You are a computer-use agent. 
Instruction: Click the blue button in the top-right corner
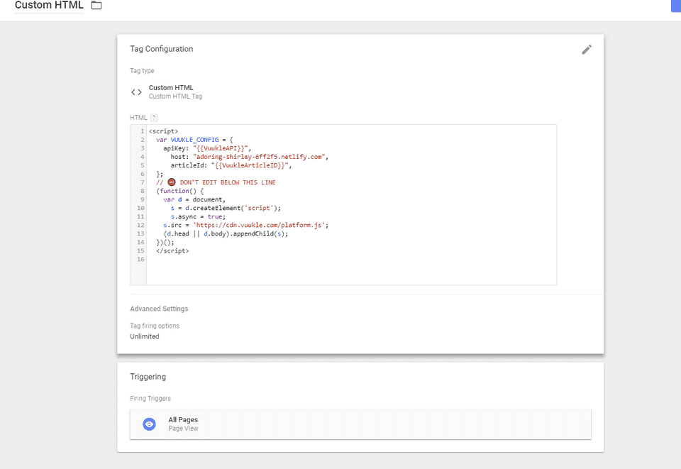click(x=677, y=6)
